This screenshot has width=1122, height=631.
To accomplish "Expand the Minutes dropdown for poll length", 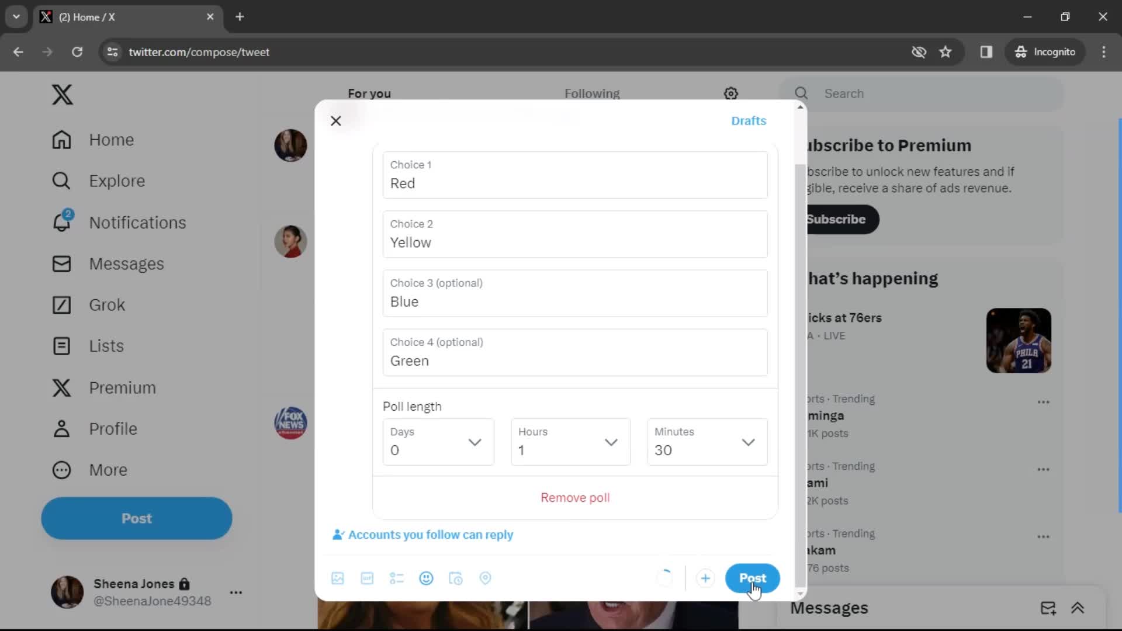I will [748, 442].
